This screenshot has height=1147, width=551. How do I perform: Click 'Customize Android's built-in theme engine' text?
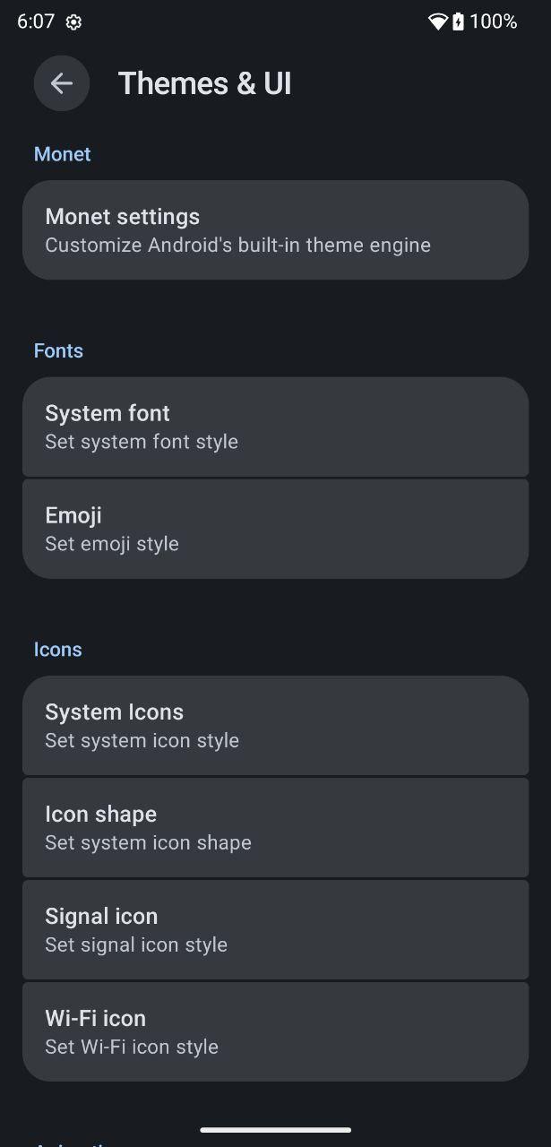pyautogui.click(x=237, y=245)
